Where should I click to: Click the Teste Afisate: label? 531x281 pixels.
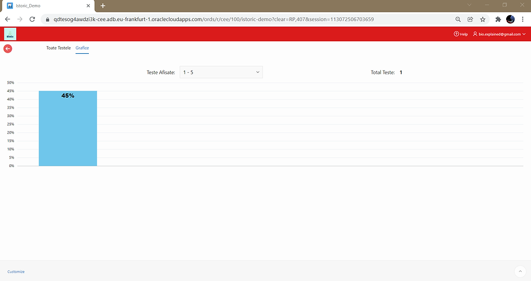(161, 72)
